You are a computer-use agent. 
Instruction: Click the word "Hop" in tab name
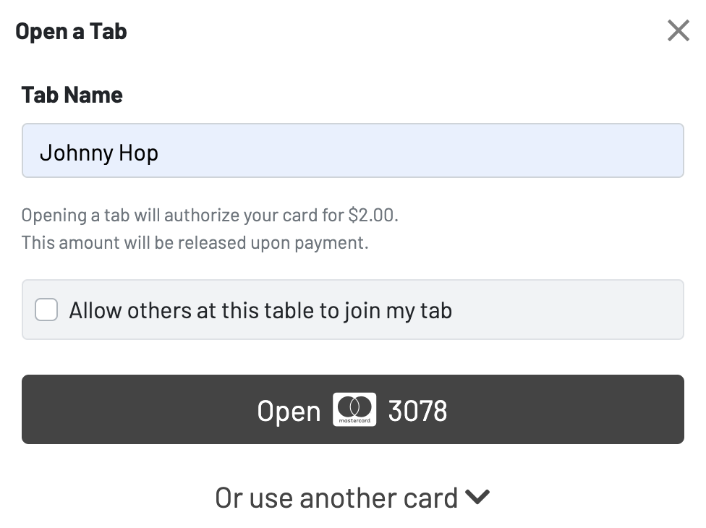pyautogui.click(x=138, y=153)
